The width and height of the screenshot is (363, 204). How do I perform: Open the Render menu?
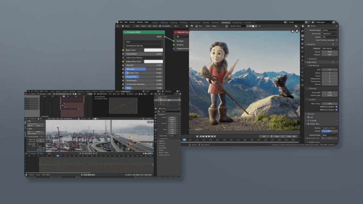(x=132, y=22)
